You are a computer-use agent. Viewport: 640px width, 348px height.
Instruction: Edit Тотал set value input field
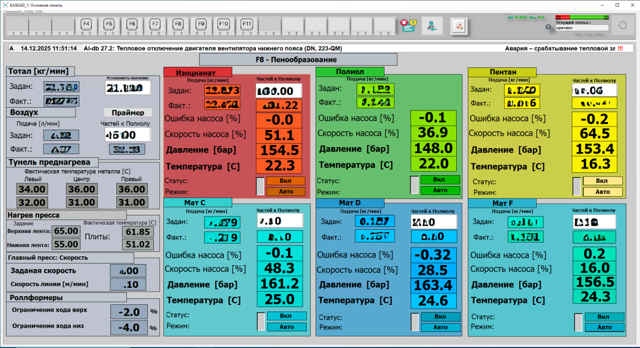pos(127,88)
